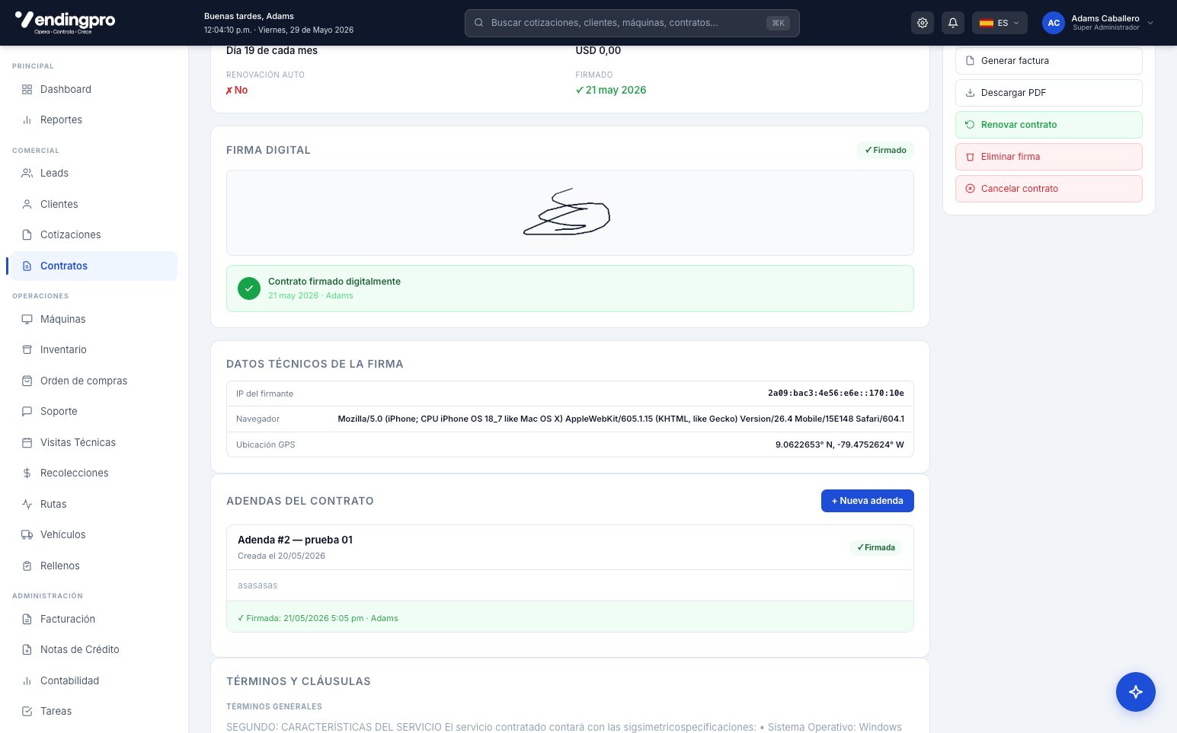
Task: Click the Máquinas monitor icon
Action: click(27, 319)
